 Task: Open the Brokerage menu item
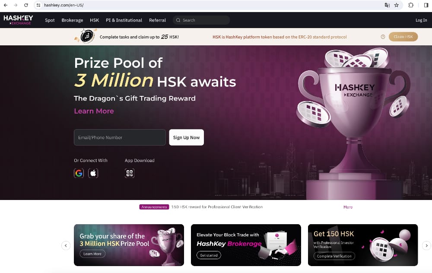tap(72, 20)
